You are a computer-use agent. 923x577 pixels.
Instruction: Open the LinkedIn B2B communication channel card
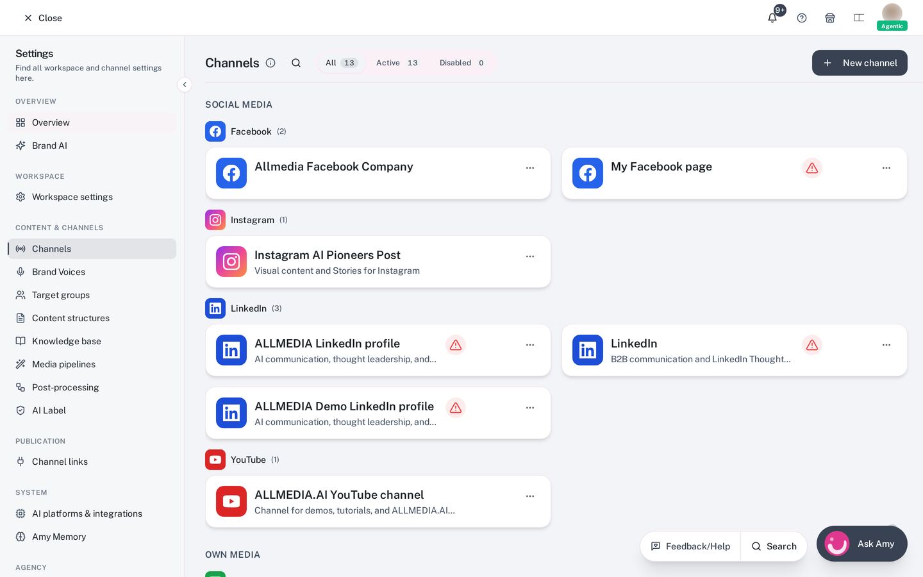735,350
